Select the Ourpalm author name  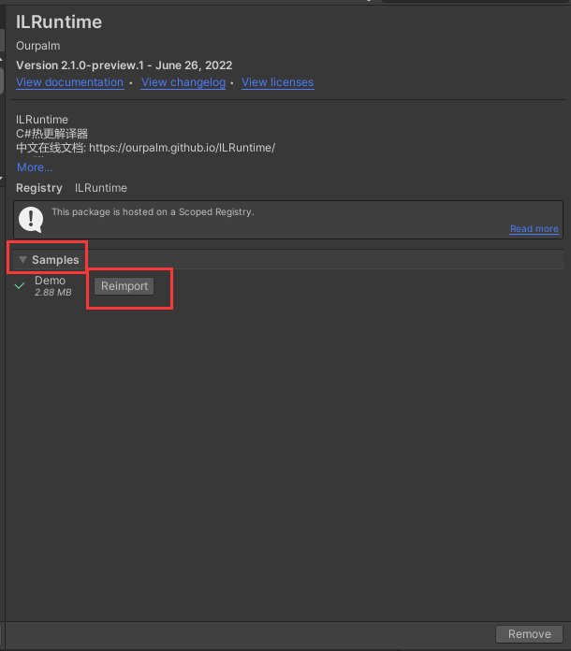point(38,46)
